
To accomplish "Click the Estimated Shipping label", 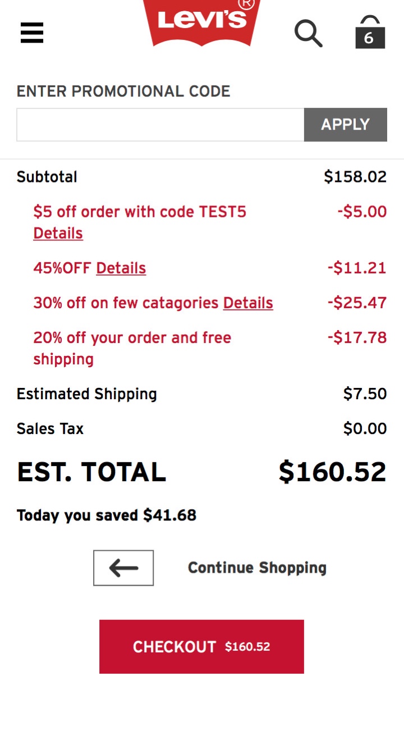I will click(87, 394).
